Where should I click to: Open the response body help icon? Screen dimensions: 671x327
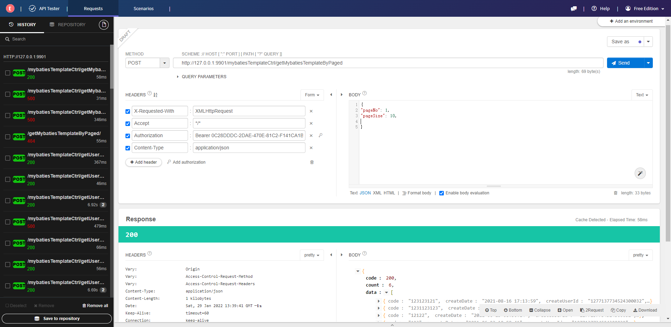[x=365, y=253]
